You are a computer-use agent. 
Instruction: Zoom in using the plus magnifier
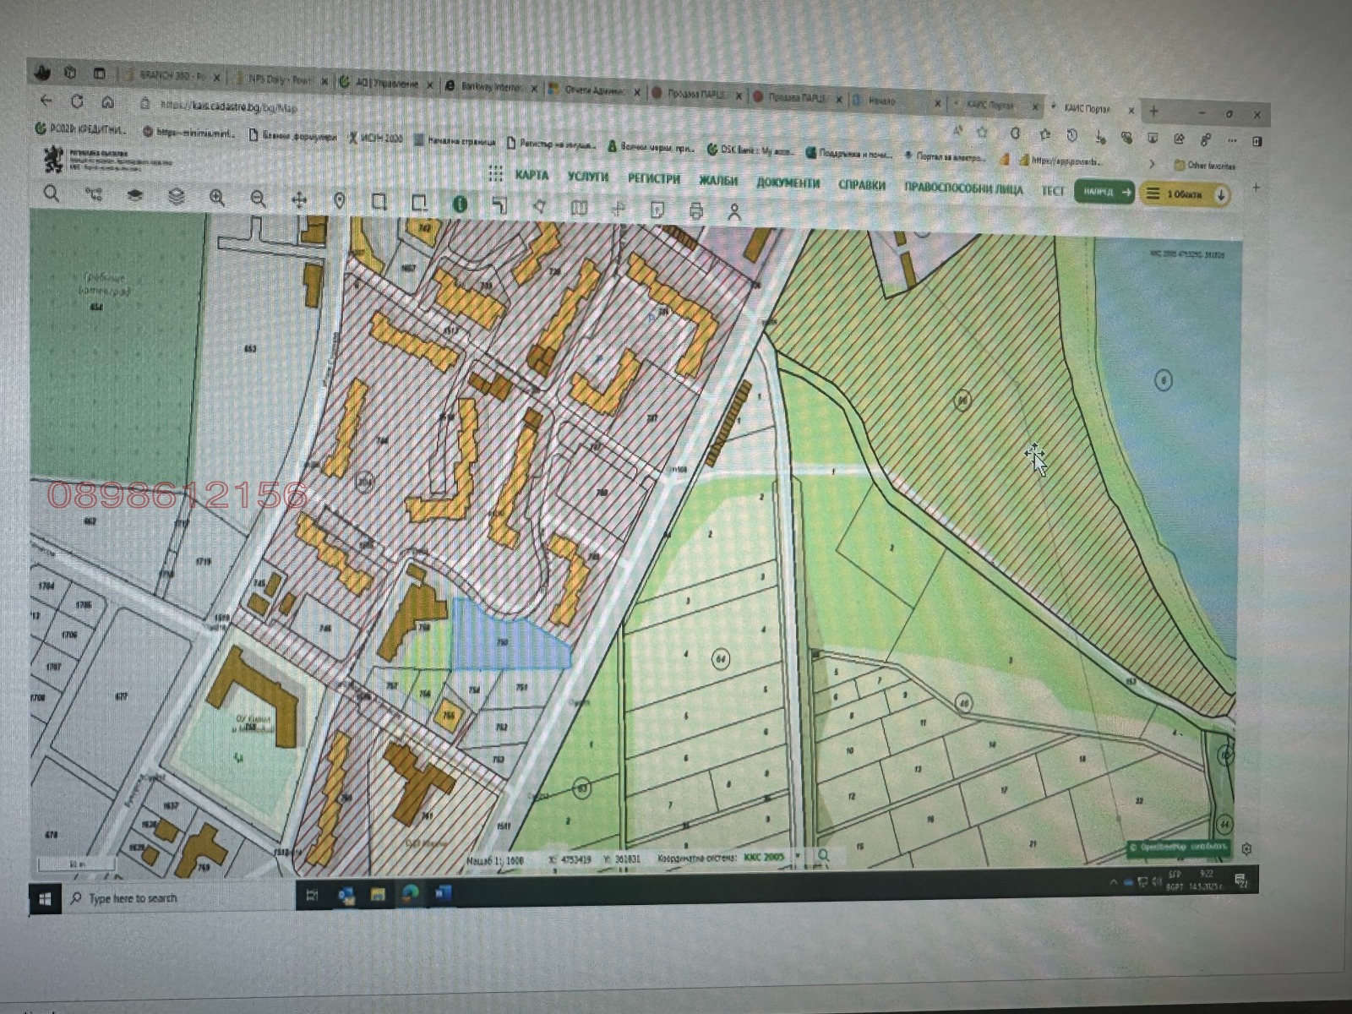[x=217, y=199]
